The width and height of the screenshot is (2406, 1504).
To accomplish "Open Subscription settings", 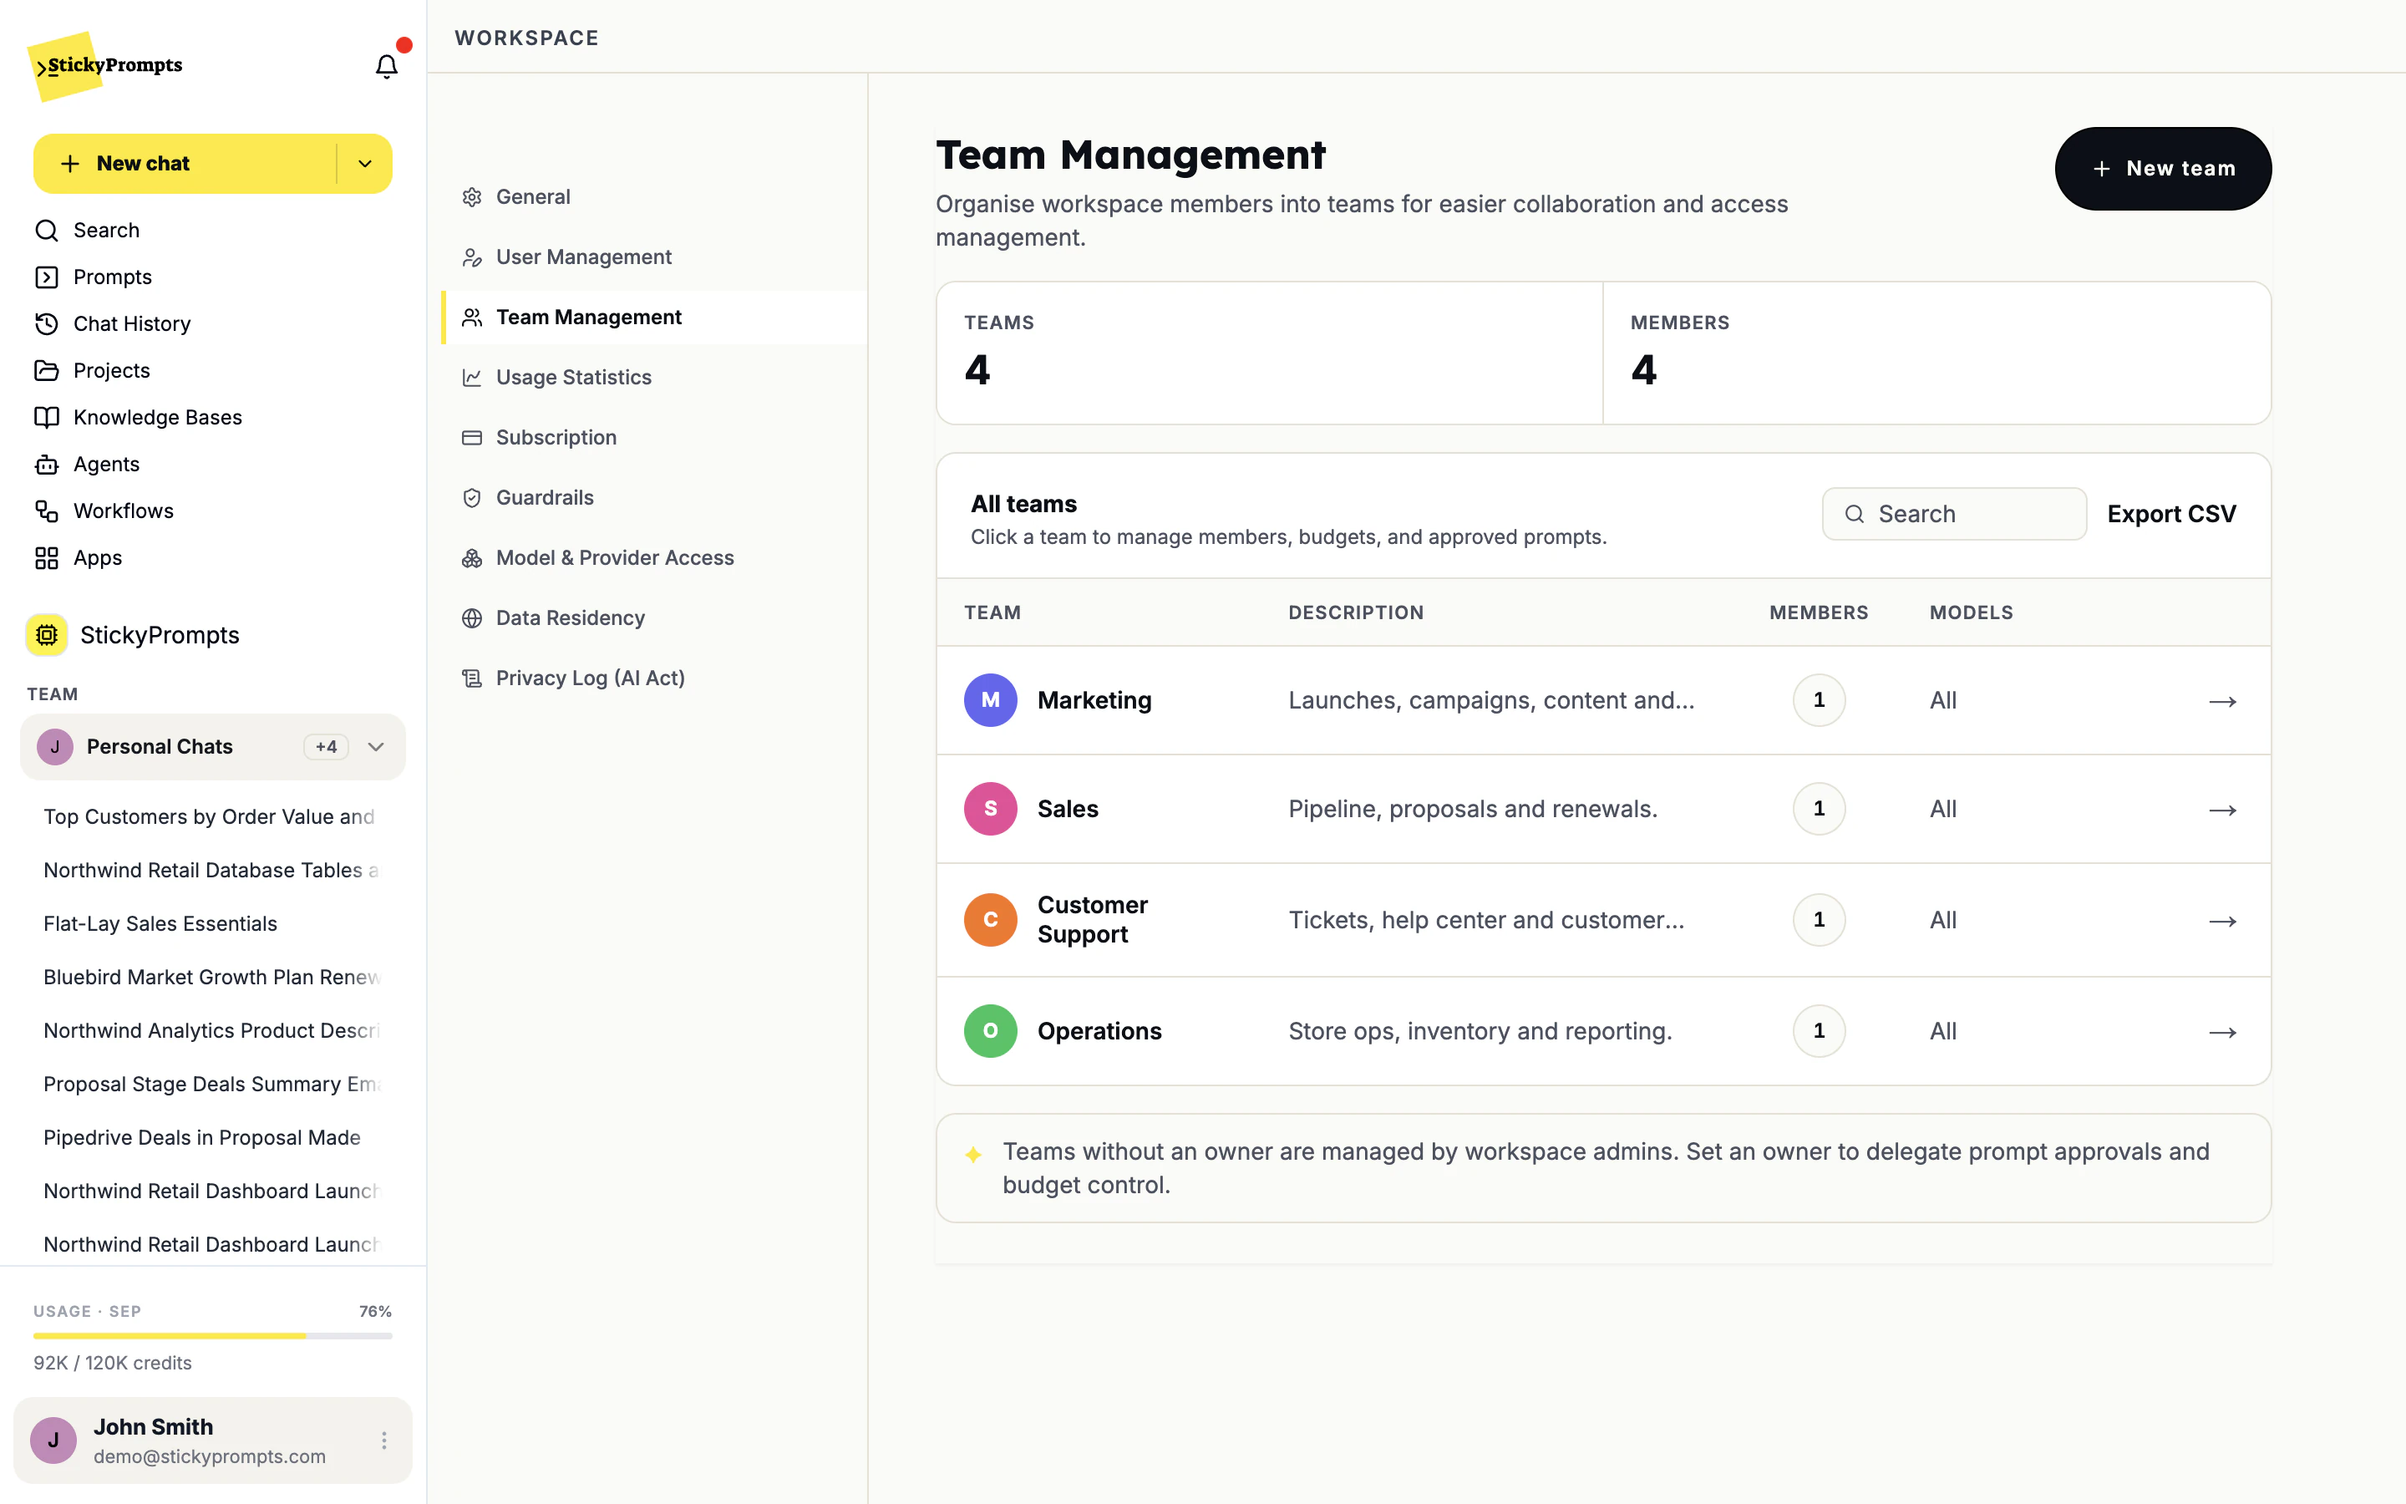I will [654, 438].
